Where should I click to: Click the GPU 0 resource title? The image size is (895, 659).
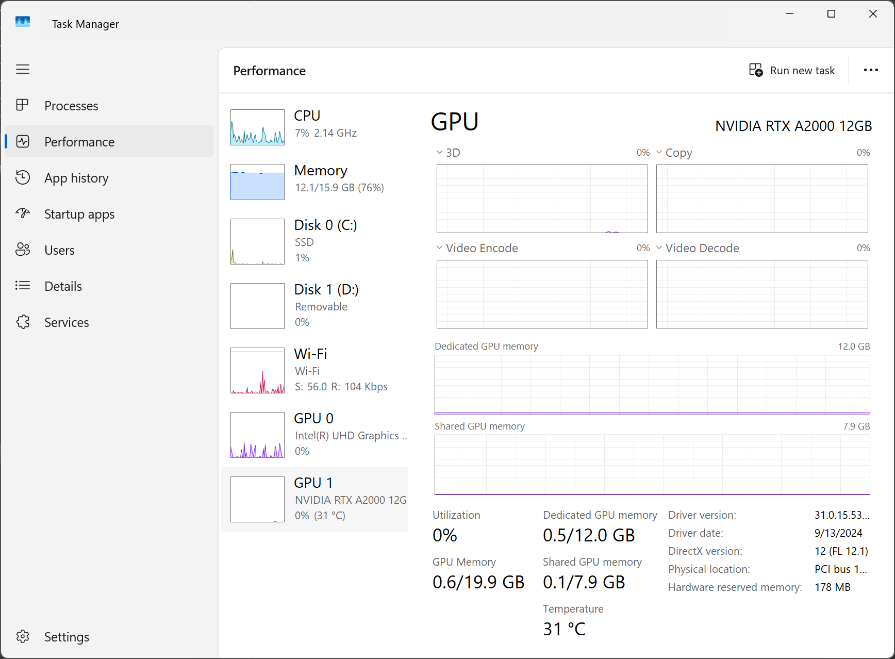(x=313, y=418)
